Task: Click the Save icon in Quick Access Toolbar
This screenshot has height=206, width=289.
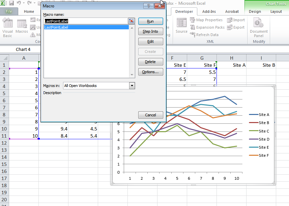Action: coord(11,3)
